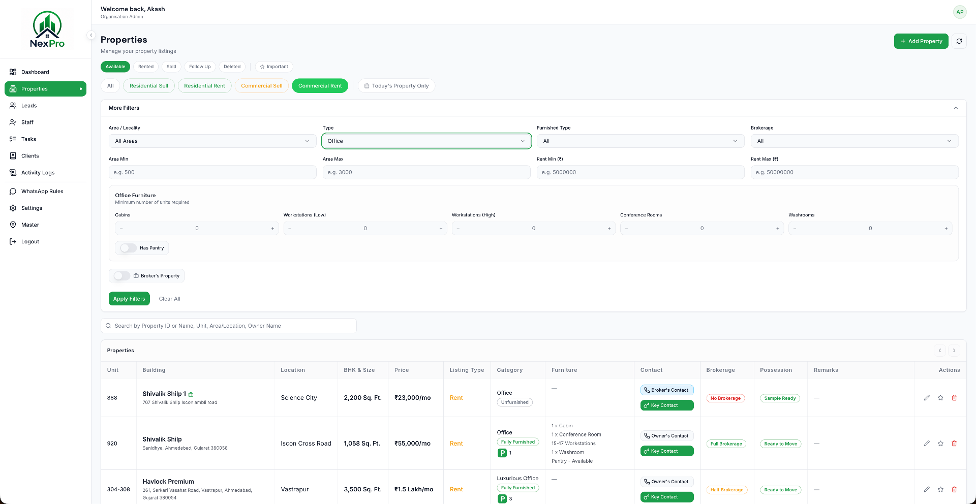Image resolution: width=976 pixels, height=504 pixels.
Task: Click Clear All filters
Action: click(x=170, y=299)
